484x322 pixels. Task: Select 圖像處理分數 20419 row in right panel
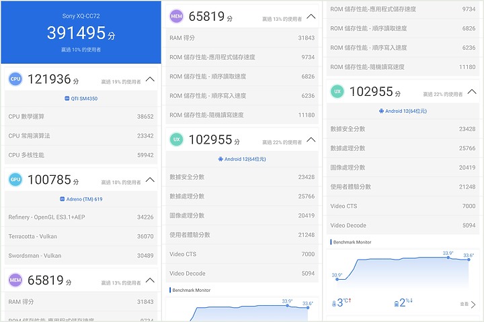tap(403, 167)
